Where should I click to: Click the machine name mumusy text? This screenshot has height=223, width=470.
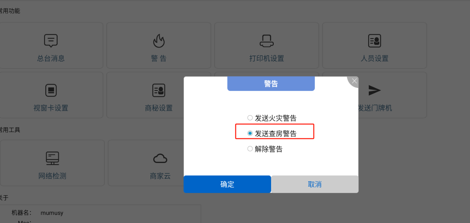point(52,213)
